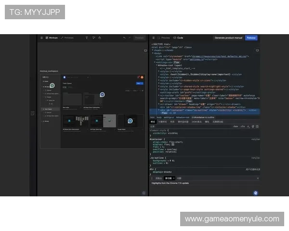The image size is (289, 231).
Task: Click the Generate product manual button
Action: click(x=228, y=38)
